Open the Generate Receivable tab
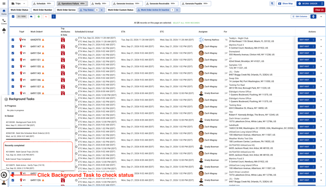The height and width of the screenshot is (187, 326). [162, 3]
